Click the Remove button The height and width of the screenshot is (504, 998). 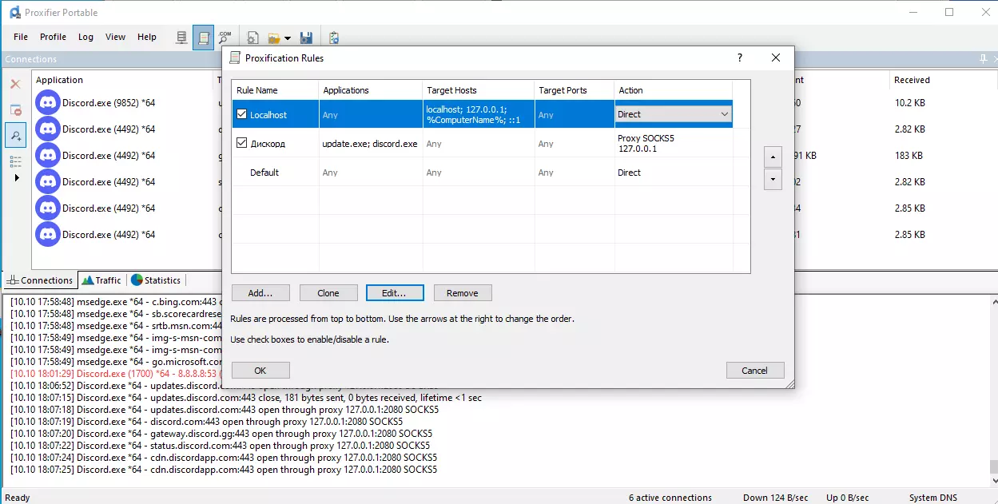coord(463,293)
